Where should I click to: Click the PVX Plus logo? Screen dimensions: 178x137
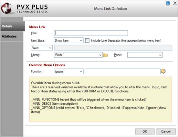point(25,8)
